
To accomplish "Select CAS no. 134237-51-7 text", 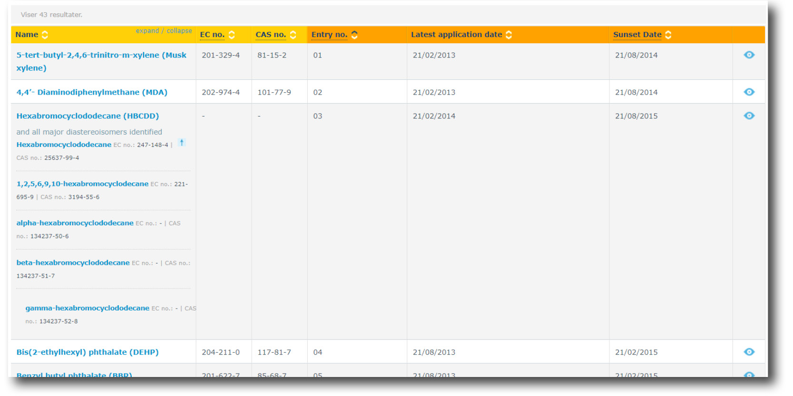I will 36,276.
